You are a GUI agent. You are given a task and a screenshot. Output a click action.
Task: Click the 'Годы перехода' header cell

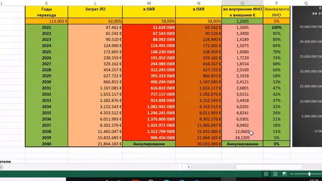[46, 12]
